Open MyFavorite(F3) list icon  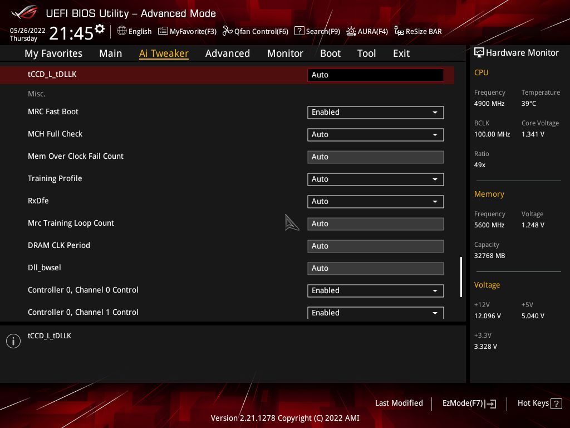click(x=163, y=31)
